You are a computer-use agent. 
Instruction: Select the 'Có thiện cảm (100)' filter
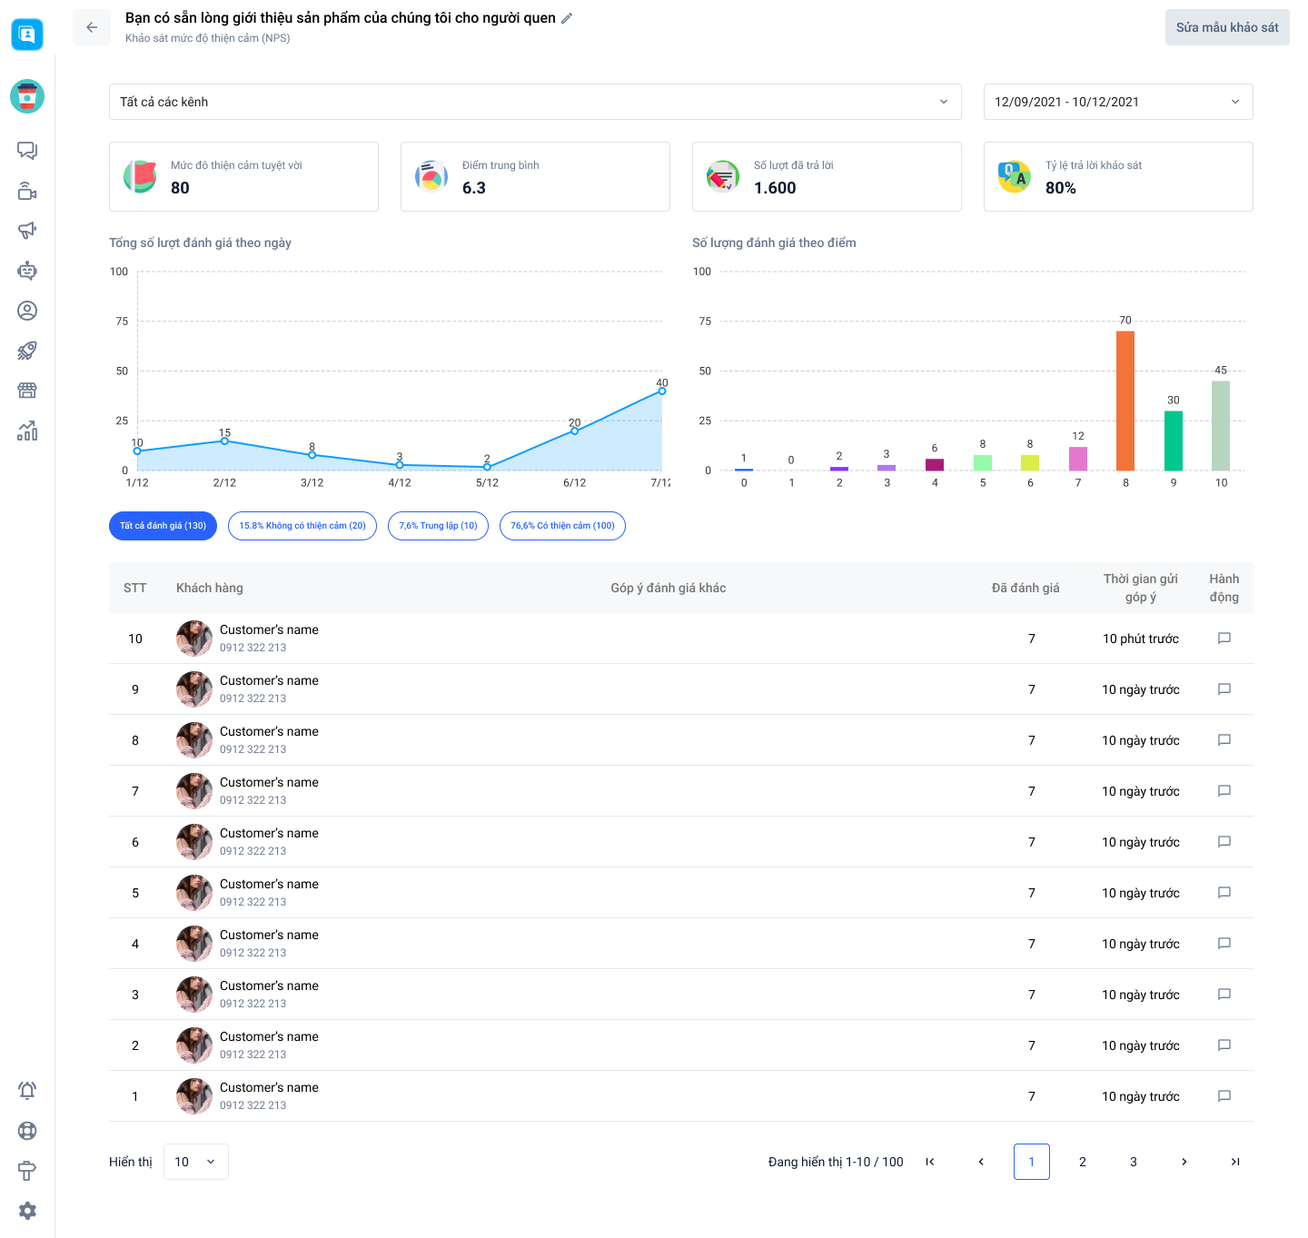pyautogui.click(x=562, y=526)
